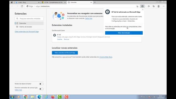This screenshot has height=99, width=176.
Task: Open the tab actions menu icon
Action: [12, 2]
